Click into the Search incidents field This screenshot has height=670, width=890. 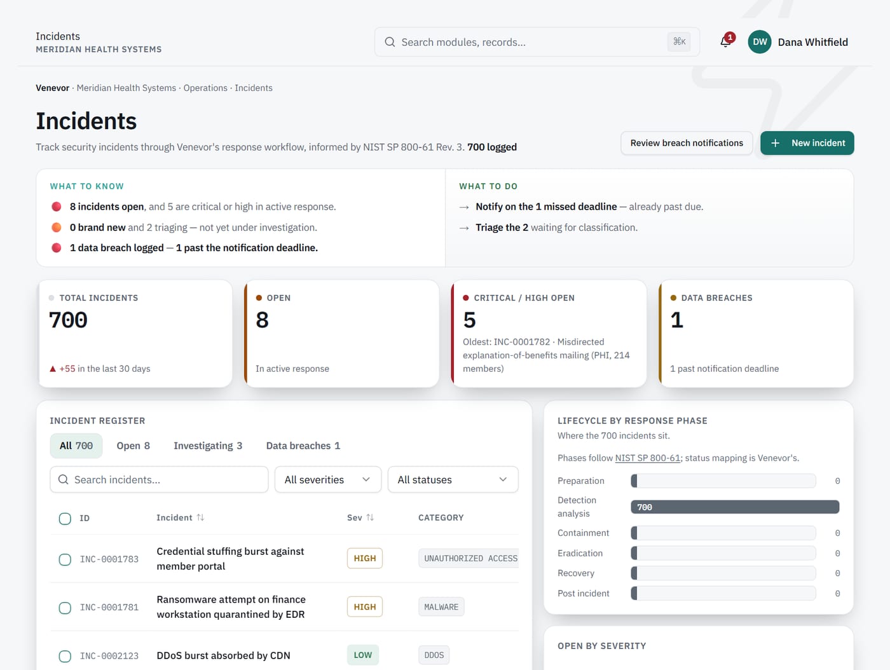click(x=159, y=479)
